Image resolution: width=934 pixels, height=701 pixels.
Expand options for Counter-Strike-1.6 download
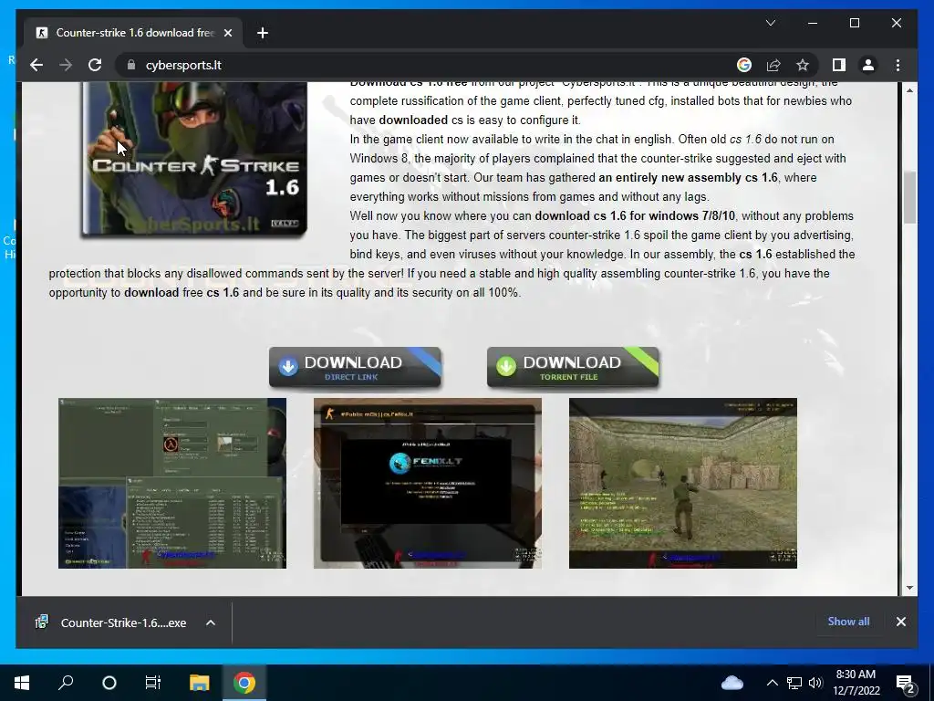pyautogui.click(x=211, y=623)
